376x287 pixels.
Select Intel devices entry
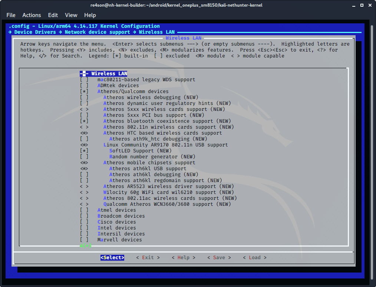[116, 228]
